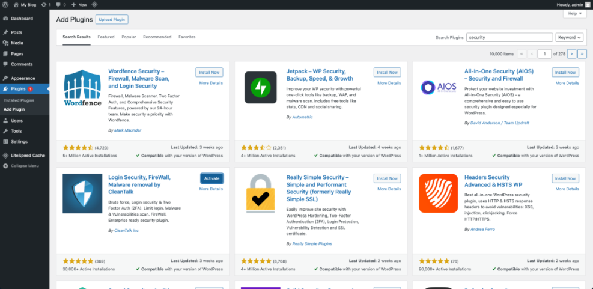Click the Headers Security orange shield icon
This screenshot has height=289, width=593.
tap(439, 193)
